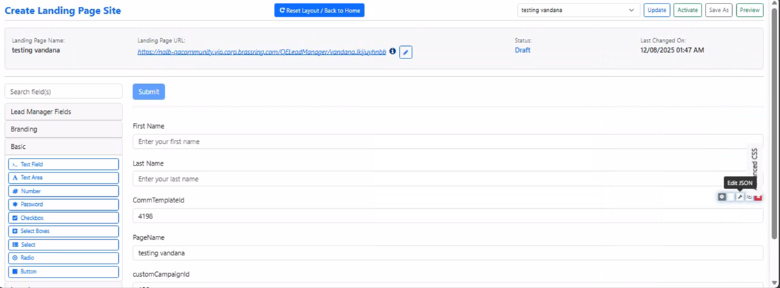
Task: Click the Search field(s) input box
Action: point(63,92)
